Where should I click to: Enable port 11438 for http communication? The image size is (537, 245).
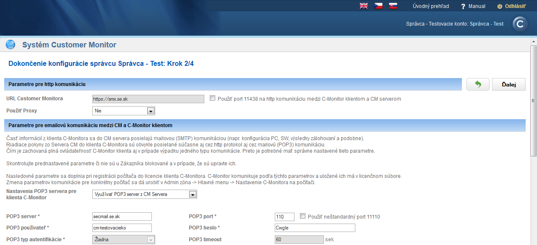tap(212, 98)
